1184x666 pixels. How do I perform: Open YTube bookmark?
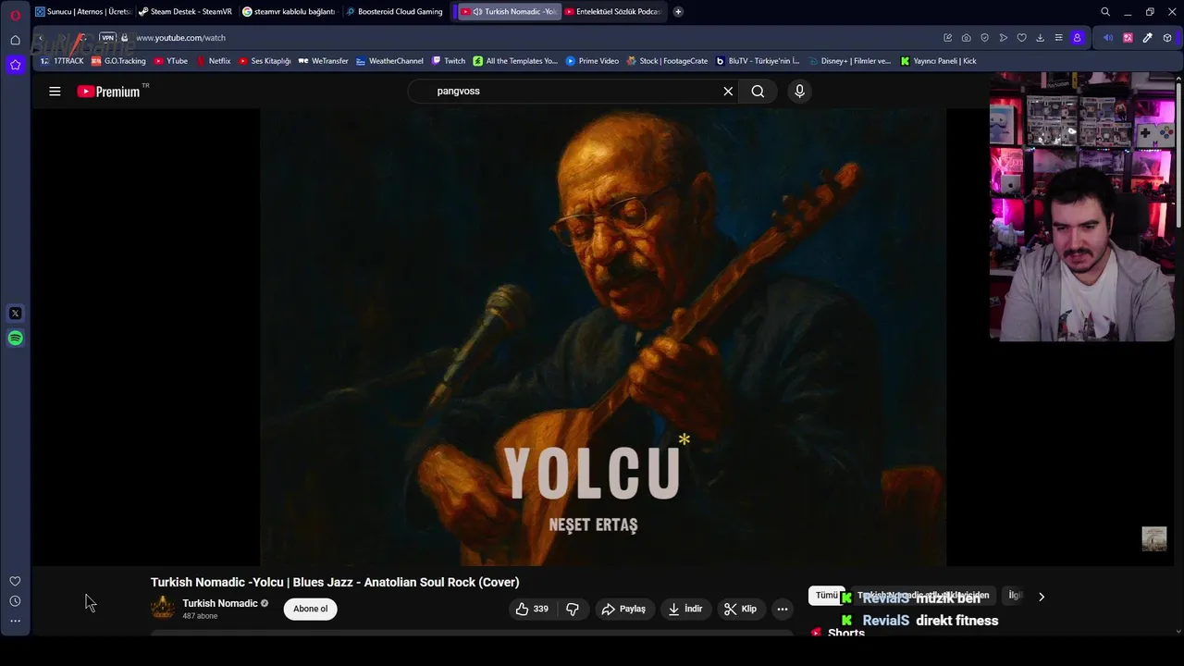(171, 61)
